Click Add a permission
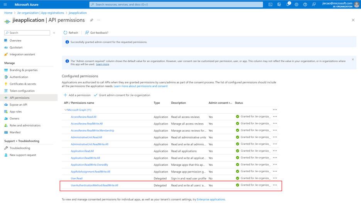The width and height of the screenshot is (361, 209). click(x=77, y=95)
